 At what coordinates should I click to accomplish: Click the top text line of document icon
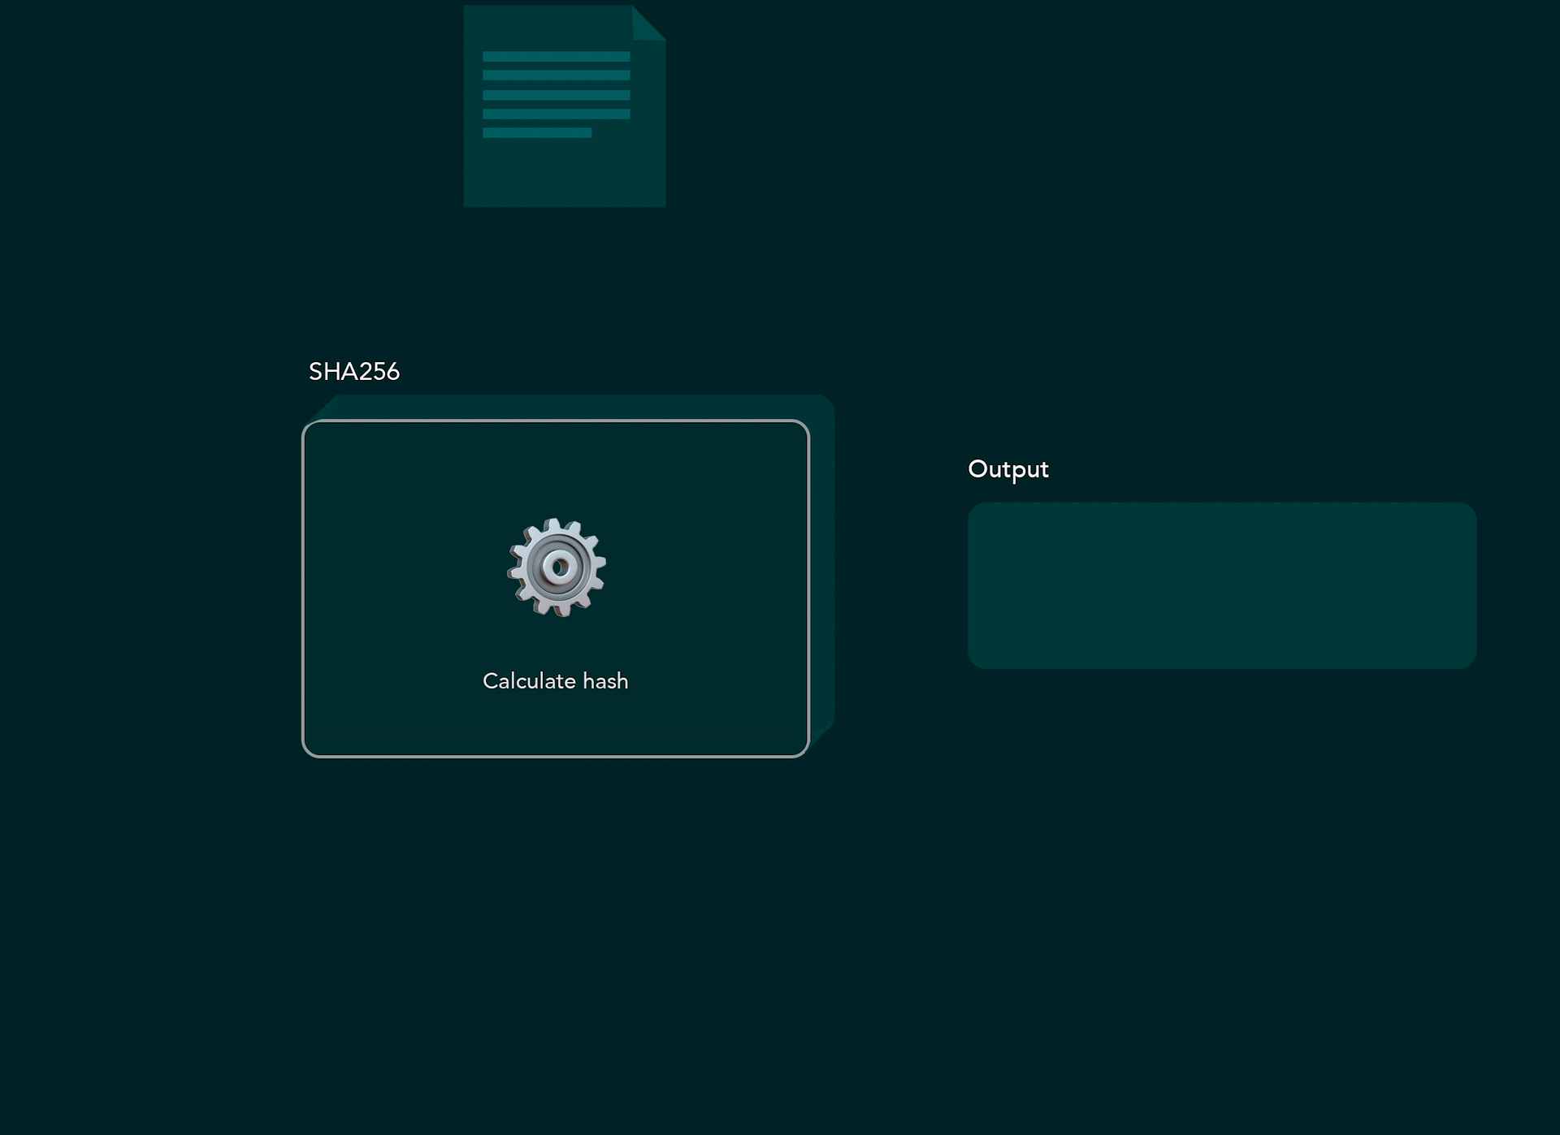pyautogui.click(x=556, y=56)
